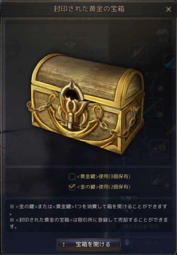This screenshot has width=177, height=255.
Task: Uncheck the <金の鍵>使用 checkbox
Action: (72, 187)
